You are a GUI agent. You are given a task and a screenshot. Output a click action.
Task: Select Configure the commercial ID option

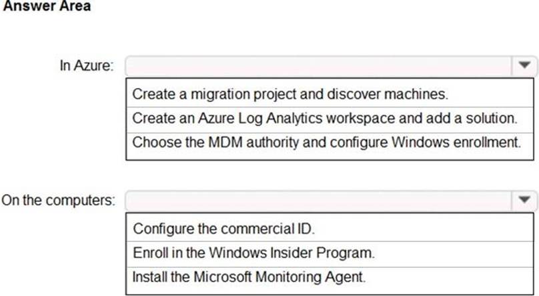(223, 228)
